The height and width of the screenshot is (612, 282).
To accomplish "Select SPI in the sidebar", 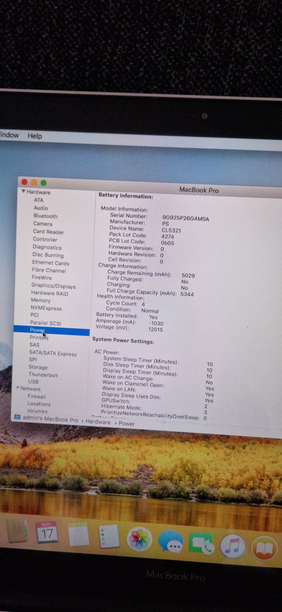I will pos(33,359).
